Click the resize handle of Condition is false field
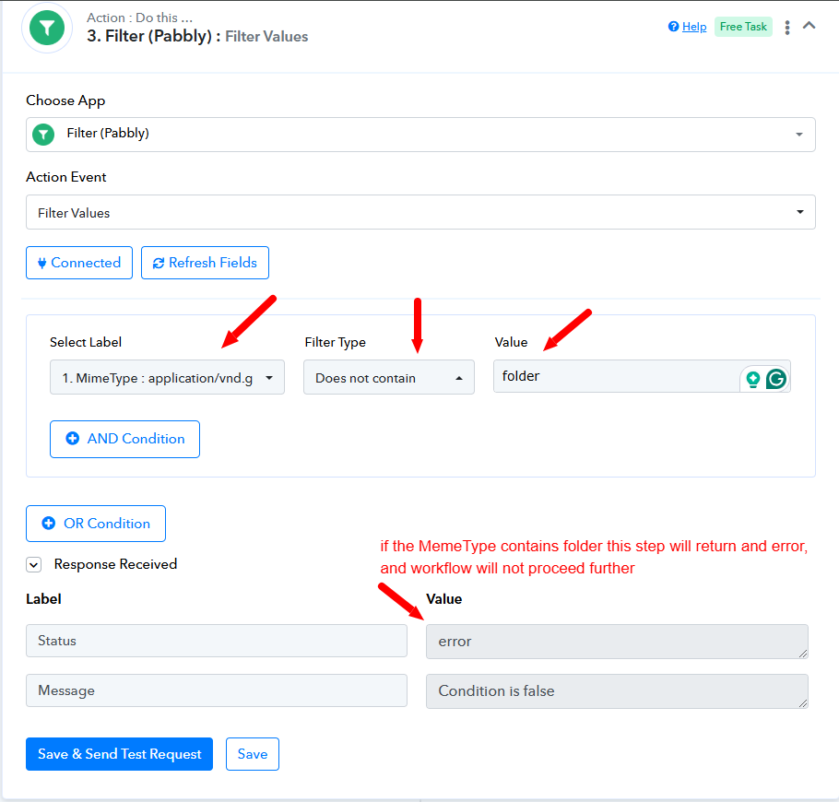Viewport: 839px width, 802px height. [803, 703]
